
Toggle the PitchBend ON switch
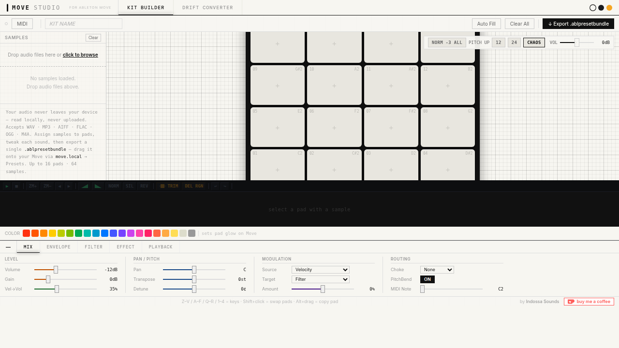click(427, 279)
